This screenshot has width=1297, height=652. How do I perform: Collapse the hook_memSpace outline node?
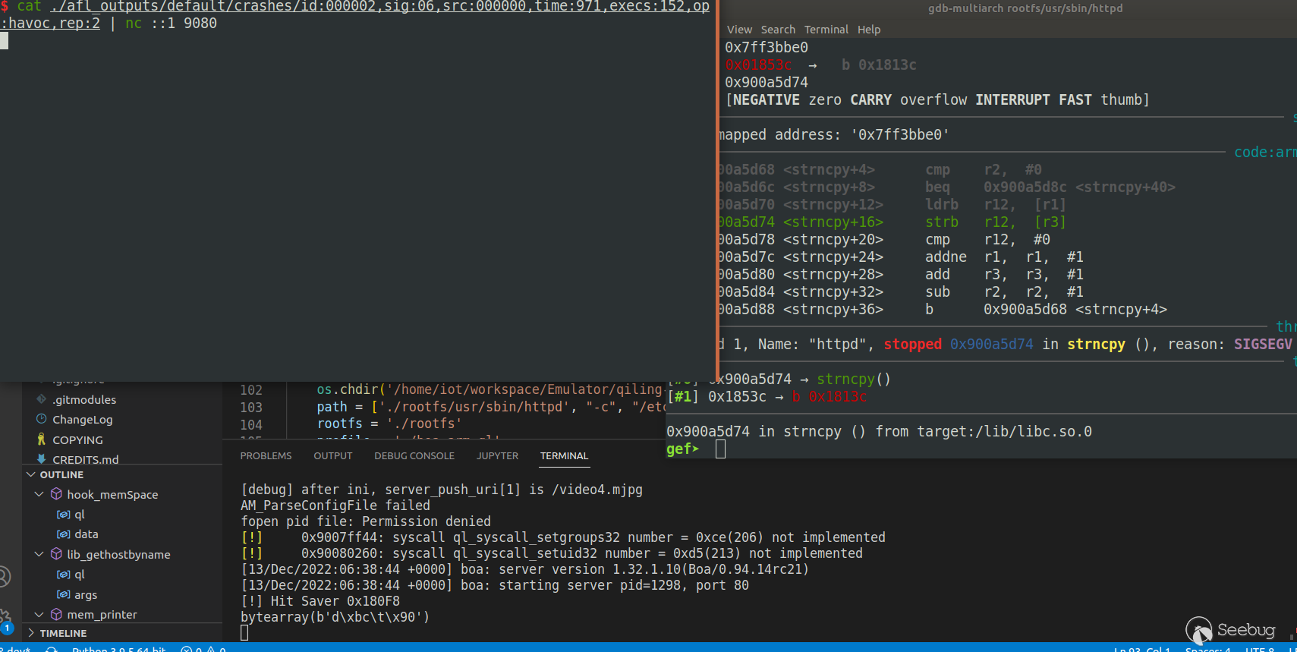coord(39,494)
